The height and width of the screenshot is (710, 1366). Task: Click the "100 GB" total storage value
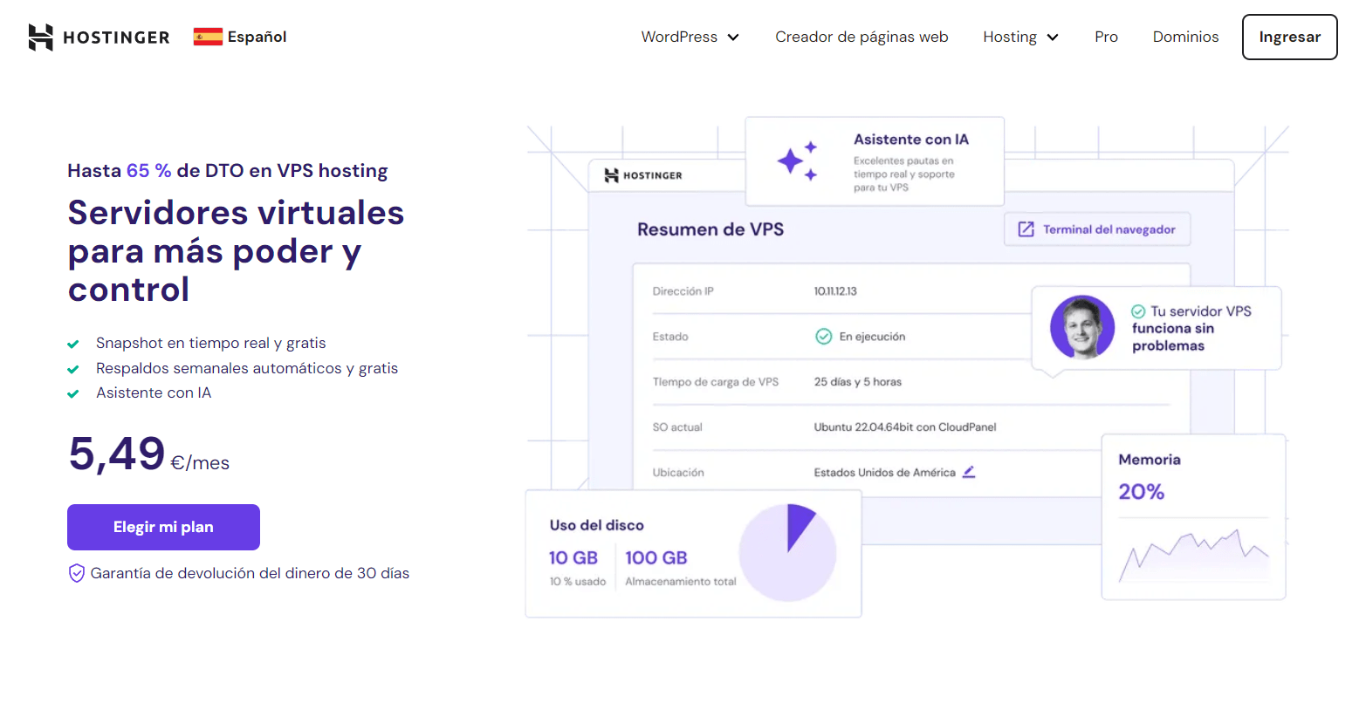(x=656, y=557)
